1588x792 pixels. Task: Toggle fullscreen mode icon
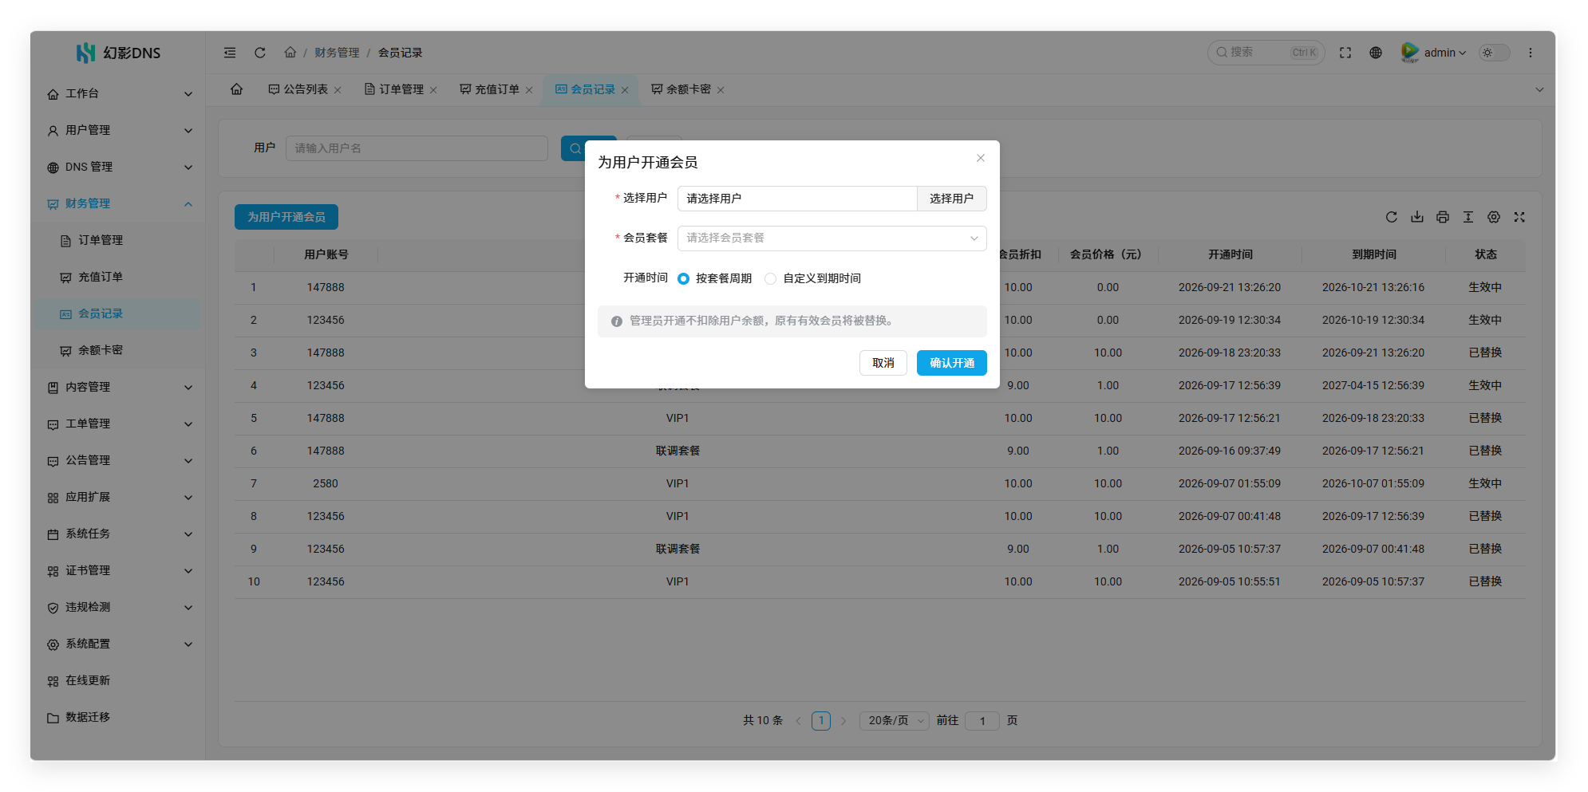pos(1345,53)
